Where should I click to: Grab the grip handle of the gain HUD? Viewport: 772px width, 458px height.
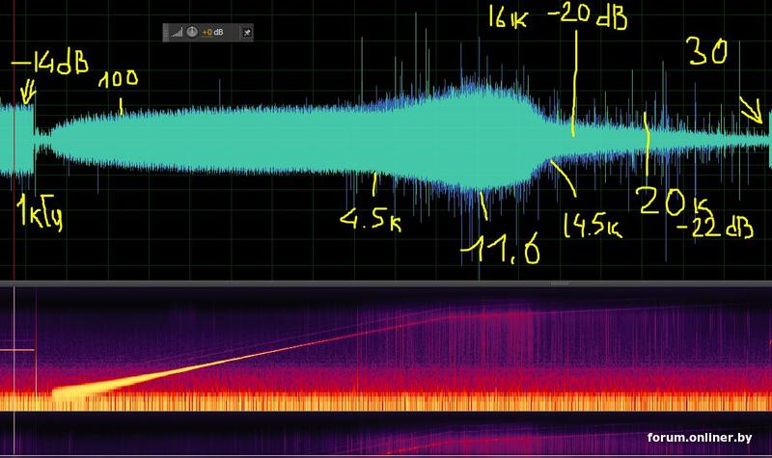click(165, 33)
